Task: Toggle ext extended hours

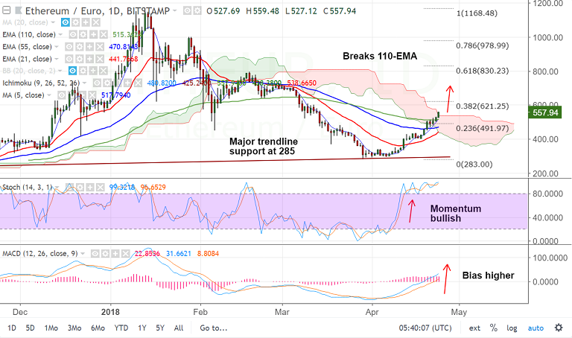Action: point(474,328)
